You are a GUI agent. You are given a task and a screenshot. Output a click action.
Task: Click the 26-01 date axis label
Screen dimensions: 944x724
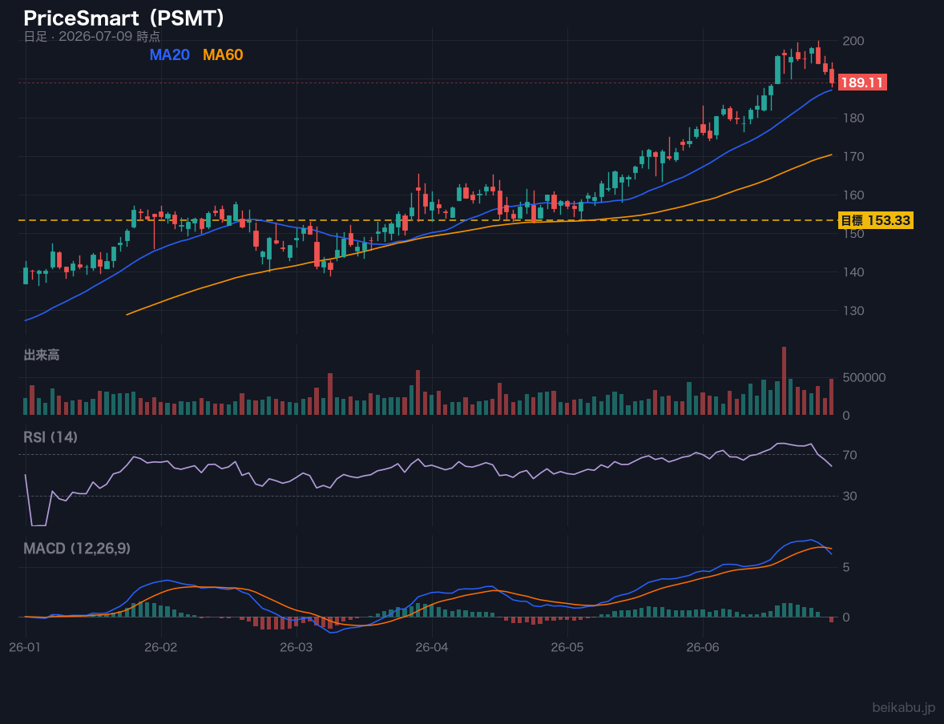[x=26, y=648]
